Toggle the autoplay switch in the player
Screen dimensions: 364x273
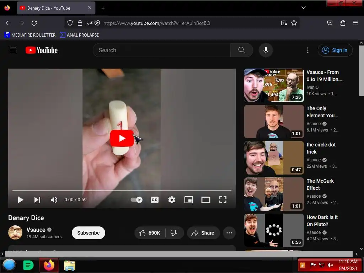pos(136,200)
